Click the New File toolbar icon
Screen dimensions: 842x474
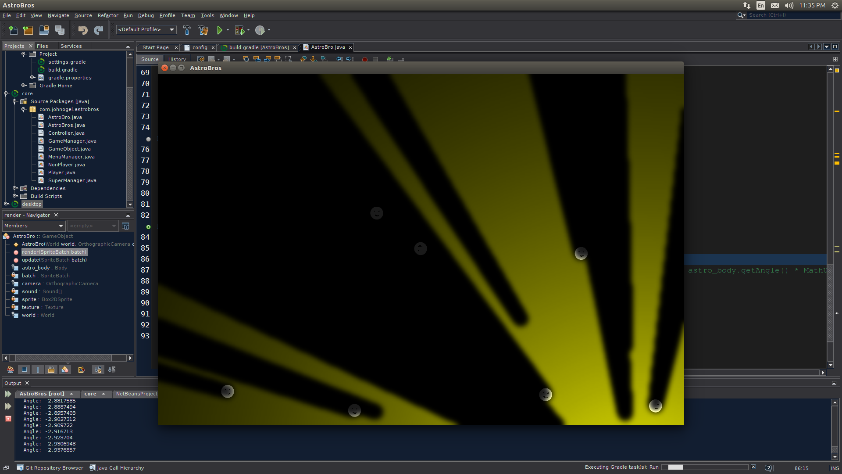(13, 30)
